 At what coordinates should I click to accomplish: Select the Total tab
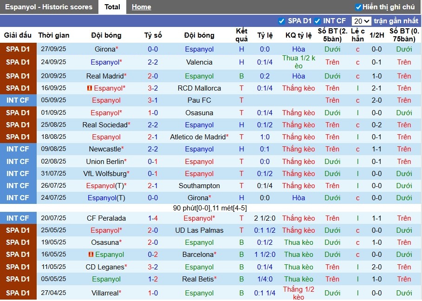[x=112, y=7]
